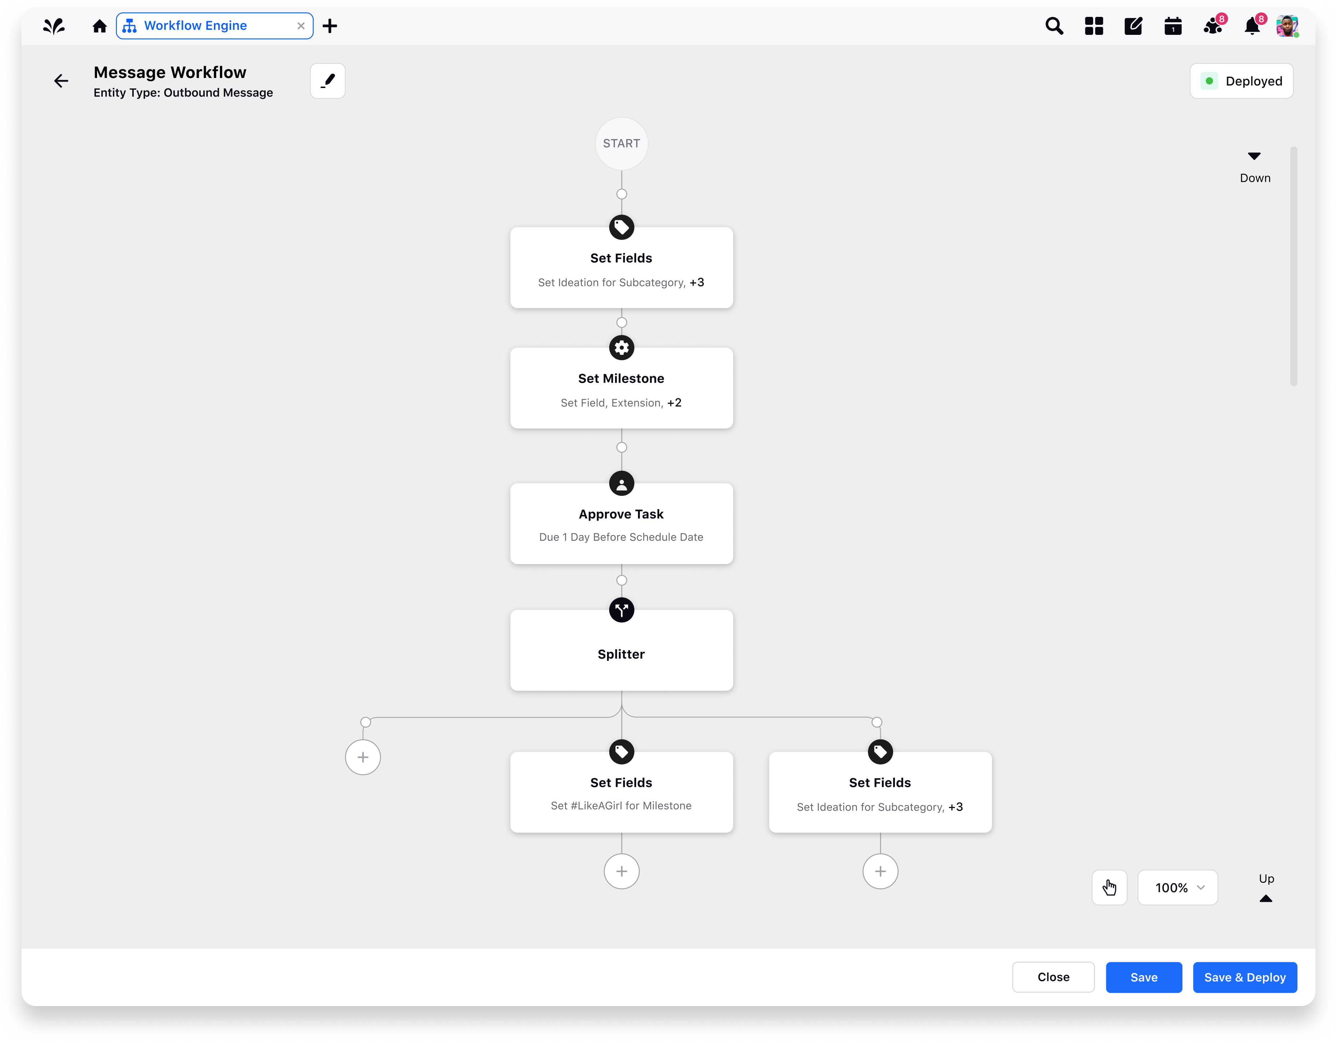Switch to the Workflow Engine tab
This screenshot has height=1042, width=1337.
click(196, 26)
